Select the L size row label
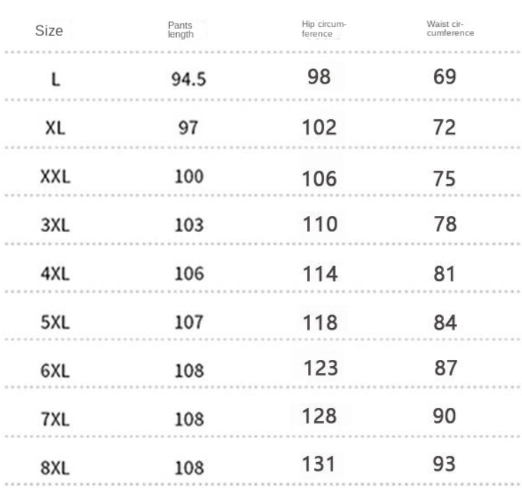Screen dimensions: 522x496 (x=56, y=80)
